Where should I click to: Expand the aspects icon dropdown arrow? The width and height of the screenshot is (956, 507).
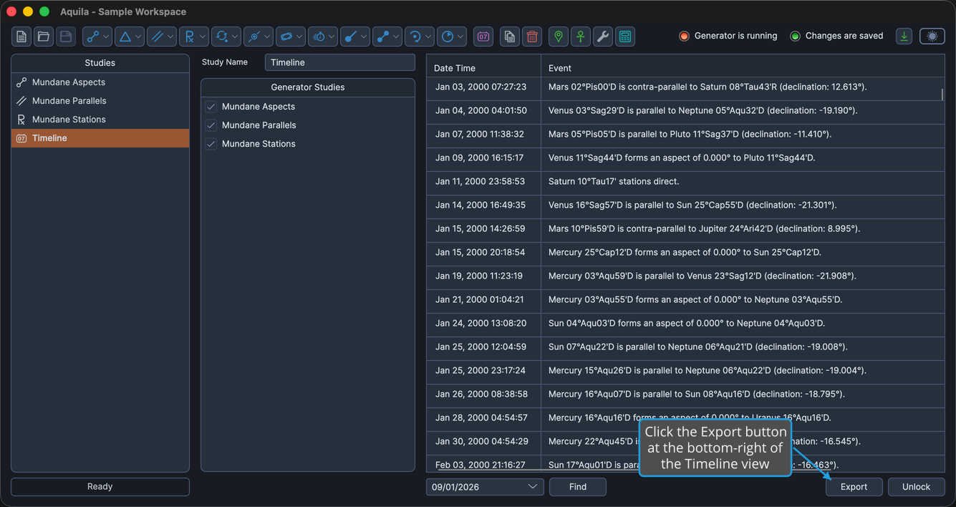106,37
